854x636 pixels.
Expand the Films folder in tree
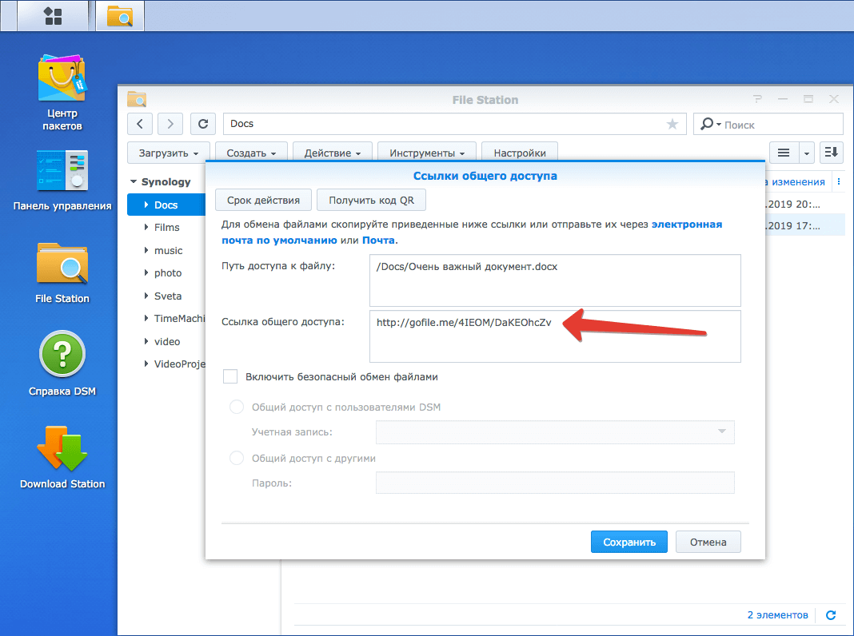pos(146,228)
